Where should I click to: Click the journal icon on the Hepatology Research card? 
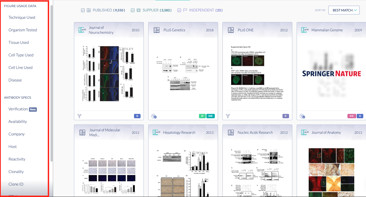click(x=156, y=132)
